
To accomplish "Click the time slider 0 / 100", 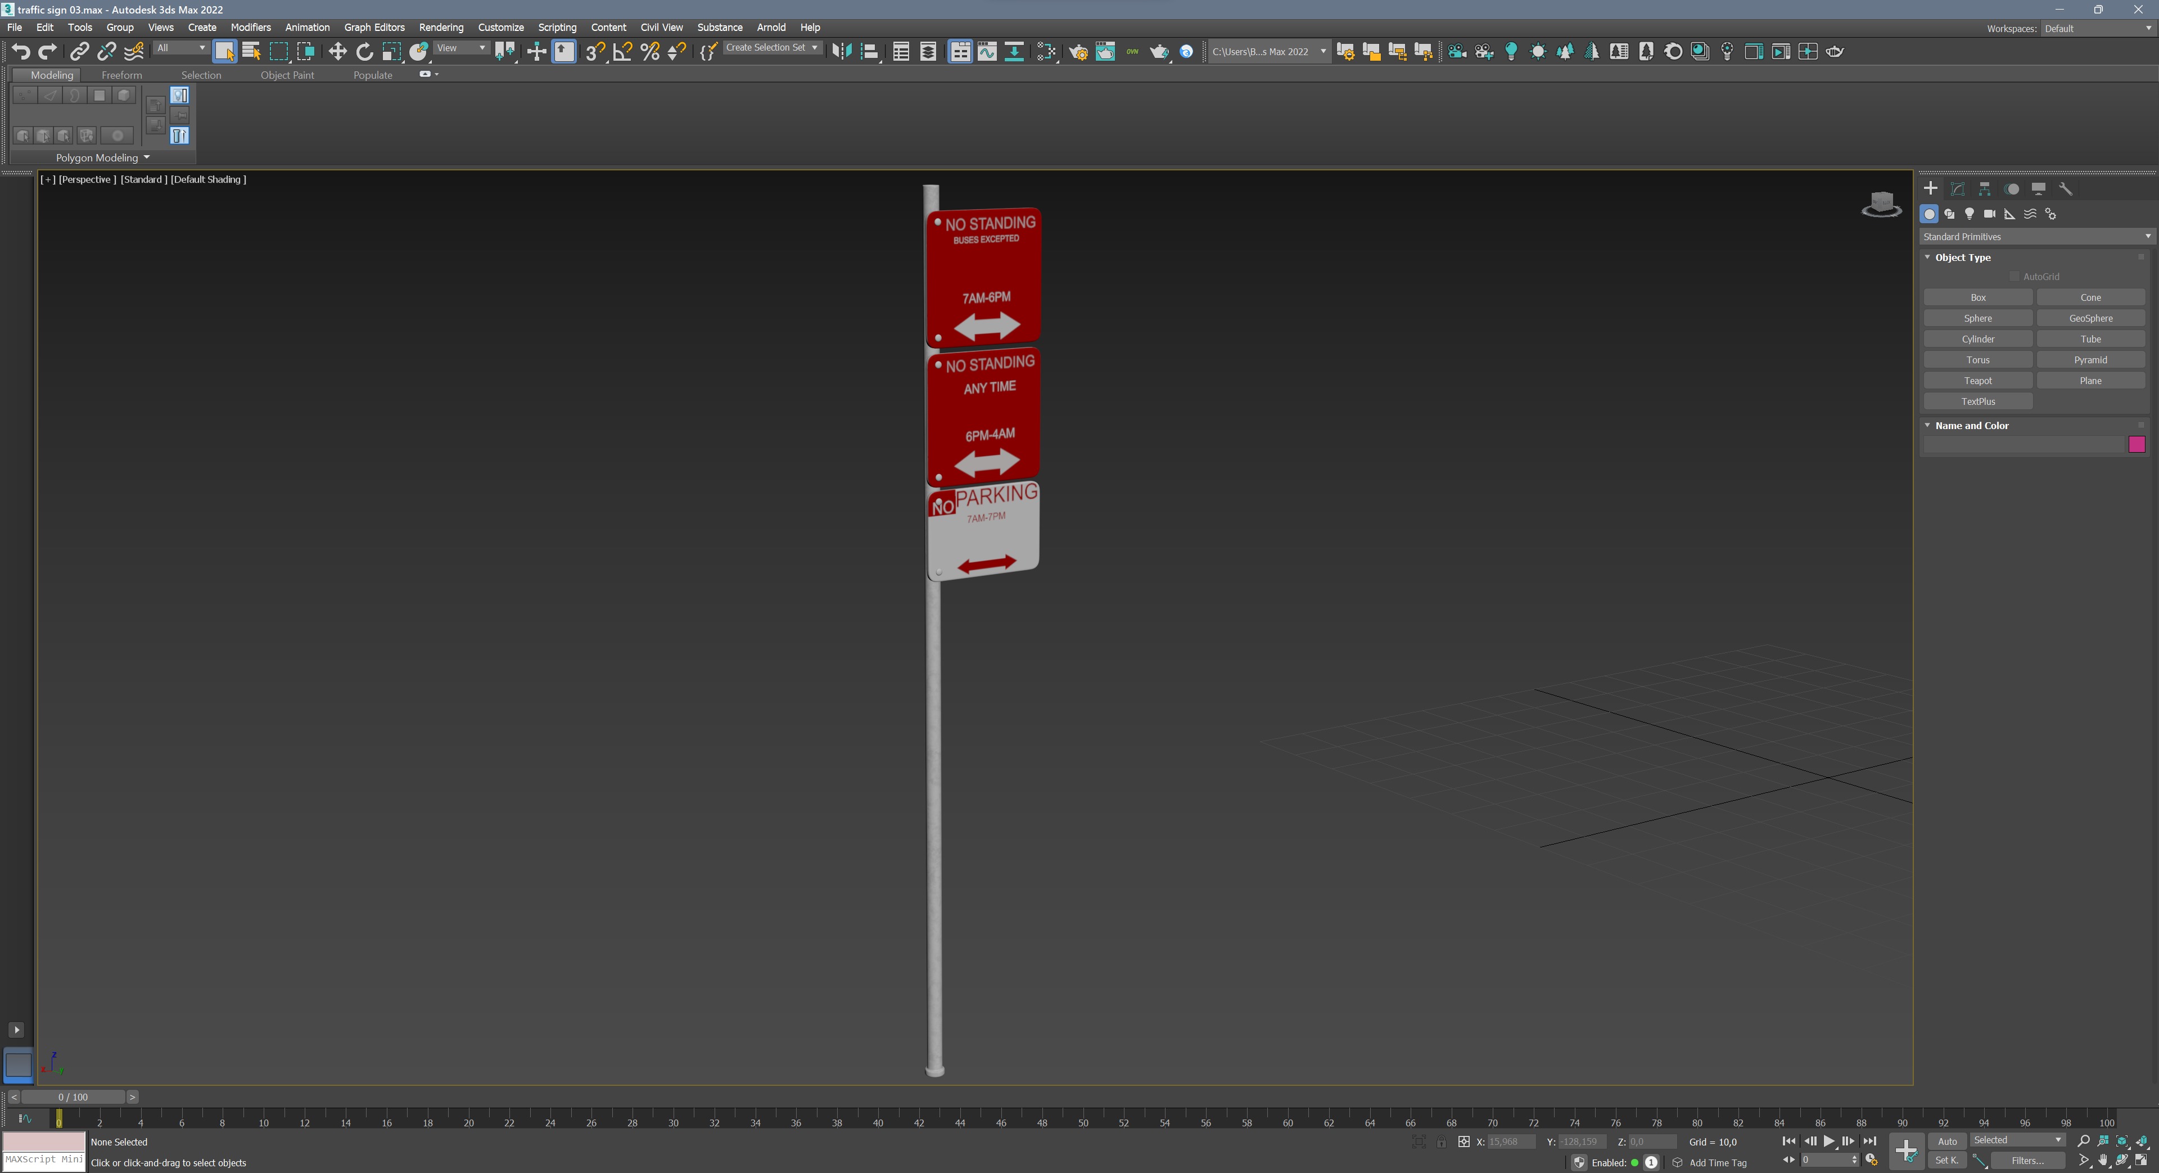I will point(74,1097).
